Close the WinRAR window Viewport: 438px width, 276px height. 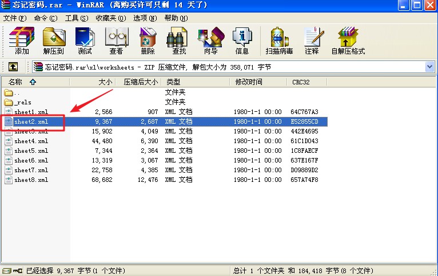(x=431, y=5)
